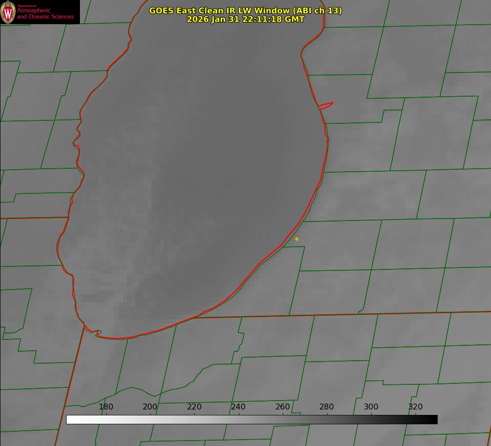Click the "Department of" text in the logo
The height and width of the screenshot is (446, 491).
tap(27, 5)
